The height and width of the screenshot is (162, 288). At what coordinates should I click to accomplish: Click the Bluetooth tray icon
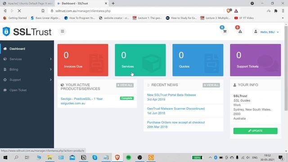tap(216, 157)
